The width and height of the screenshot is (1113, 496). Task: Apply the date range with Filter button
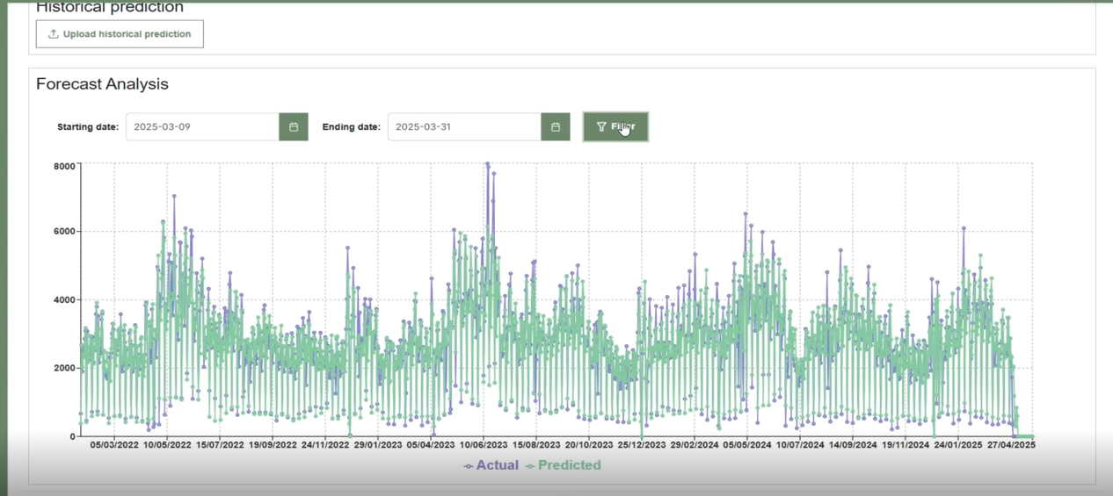[x=615, y=126]
